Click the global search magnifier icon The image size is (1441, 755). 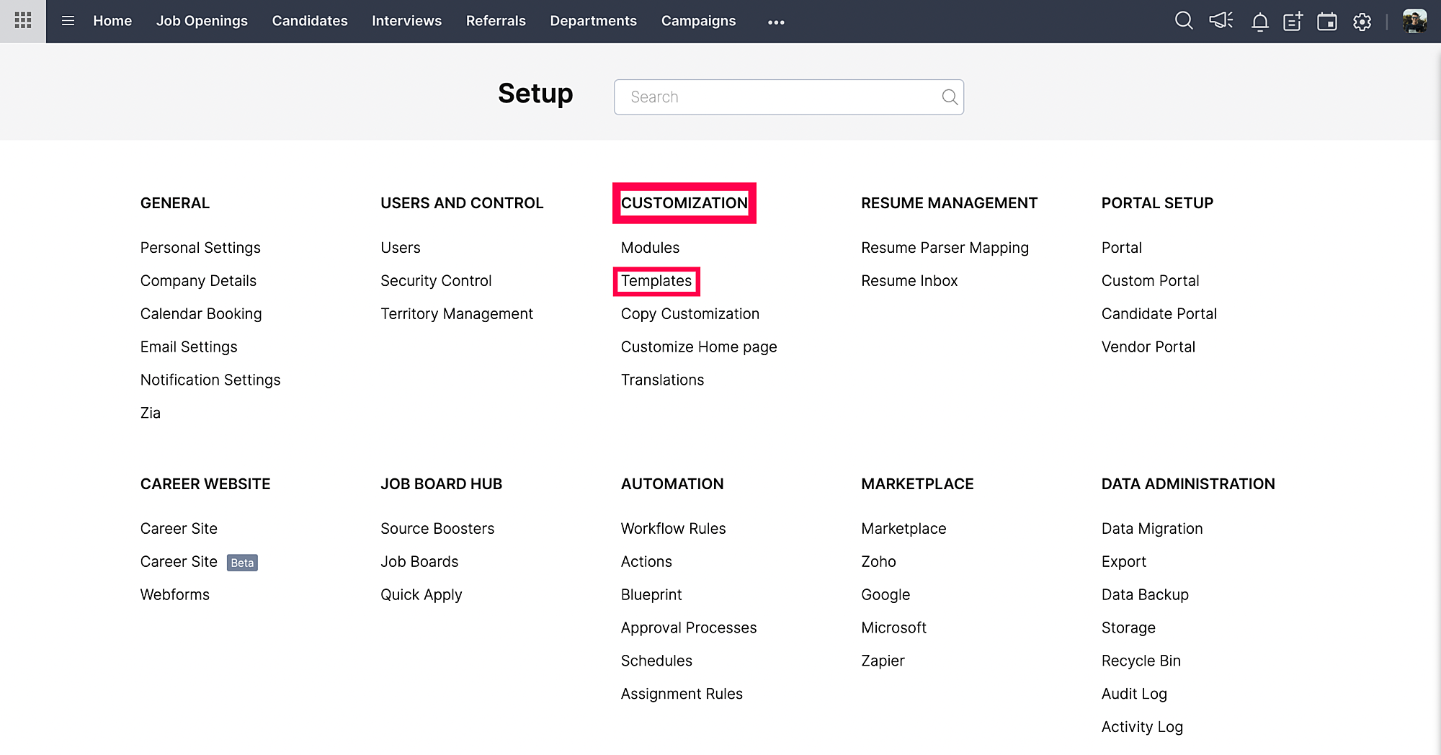[x=1183, y=21]
